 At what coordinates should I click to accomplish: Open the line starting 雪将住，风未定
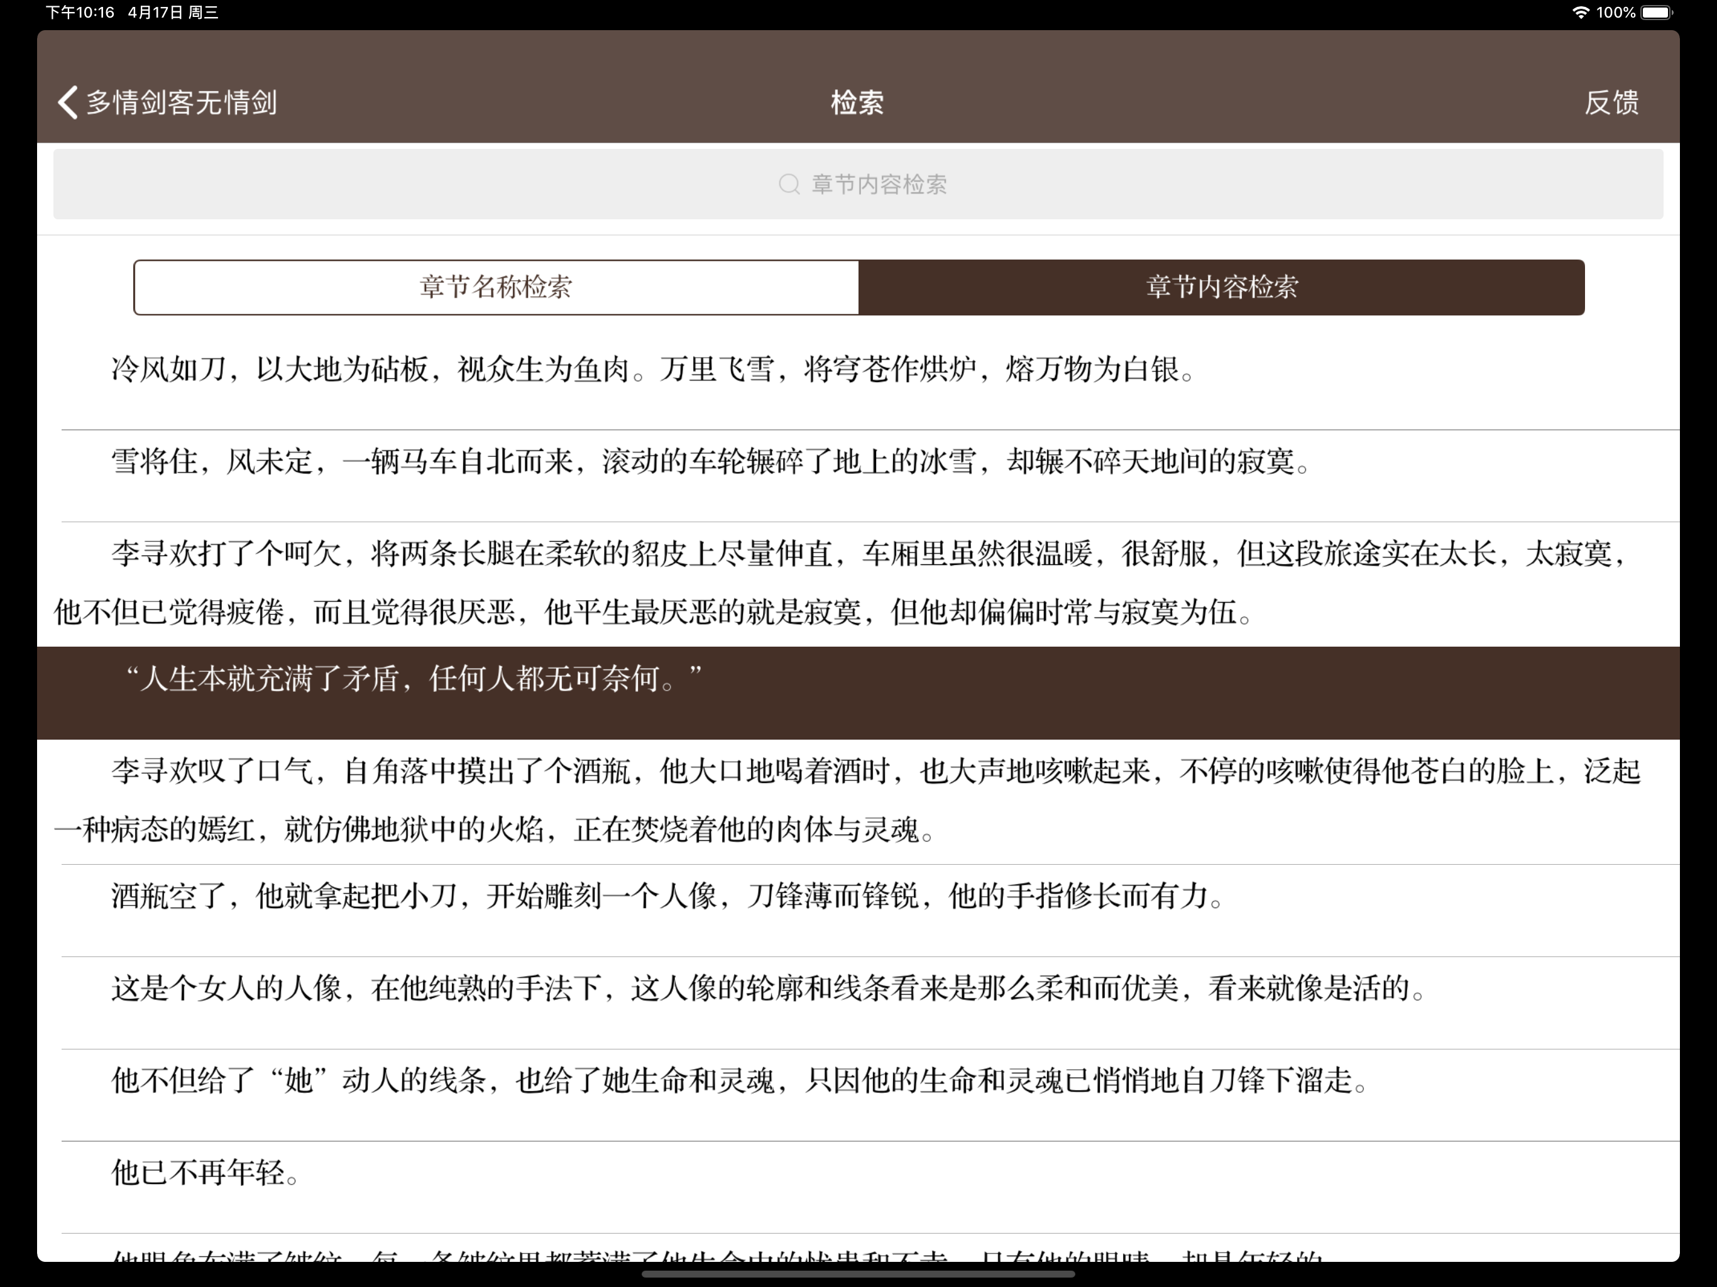858,476
